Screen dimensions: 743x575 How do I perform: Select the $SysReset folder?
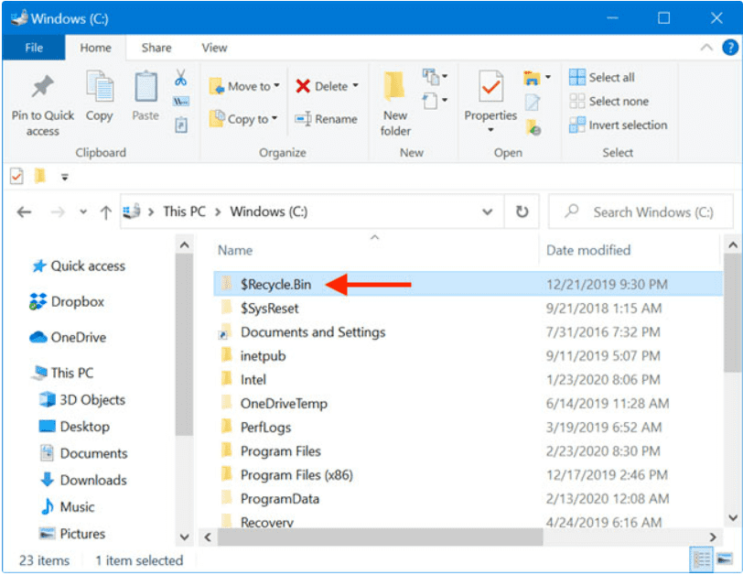468,309
